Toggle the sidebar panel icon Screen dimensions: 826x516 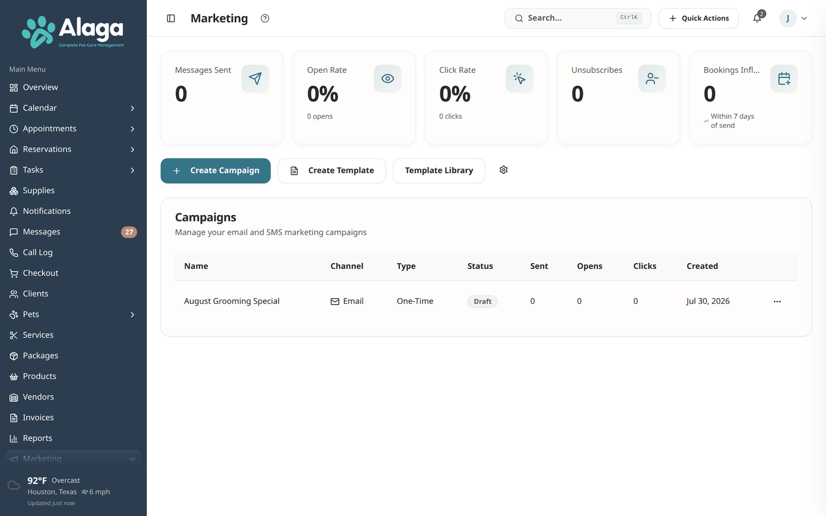click(171, 18)
